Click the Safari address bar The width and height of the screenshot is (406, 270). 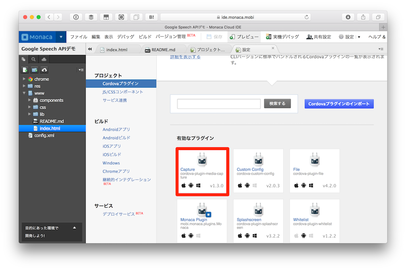(236, 17)
